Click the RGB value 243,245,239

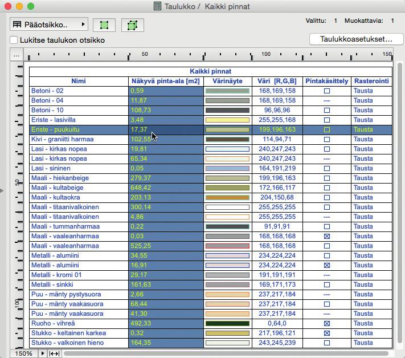pyautogui.click(x=277, y=343)
